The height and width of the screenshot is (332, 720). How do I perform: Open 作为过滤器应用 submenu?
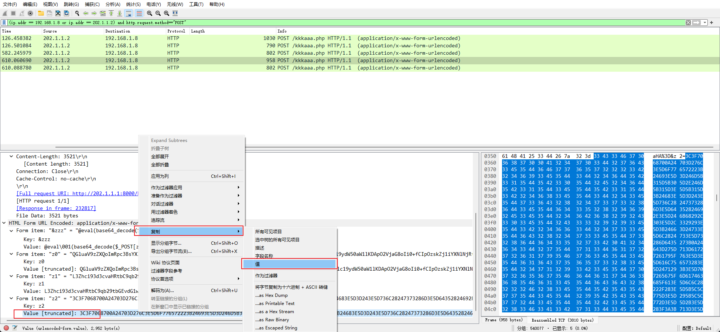point(191,187)
